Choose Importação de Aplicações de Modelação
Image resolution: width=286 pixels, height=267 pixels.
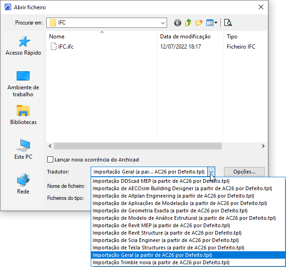tap(188, 203)
